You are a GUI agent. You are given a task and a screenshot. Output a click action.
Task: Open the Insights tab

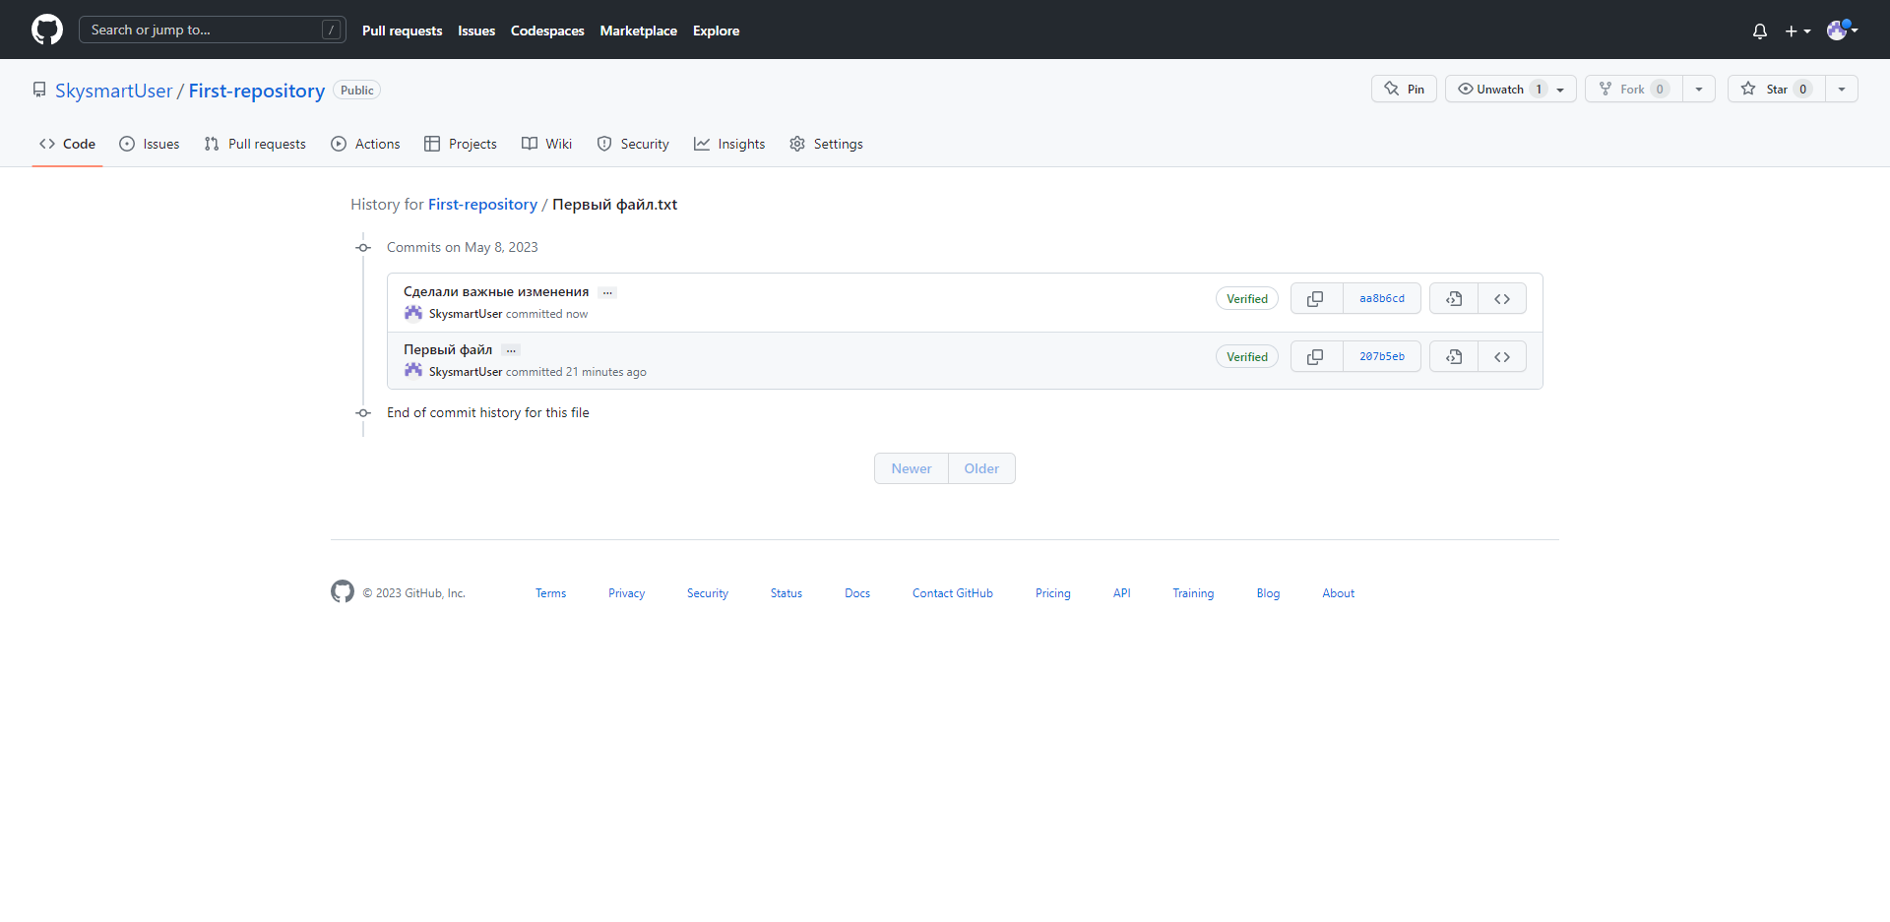pyautogui.click(x=729, y=144)
